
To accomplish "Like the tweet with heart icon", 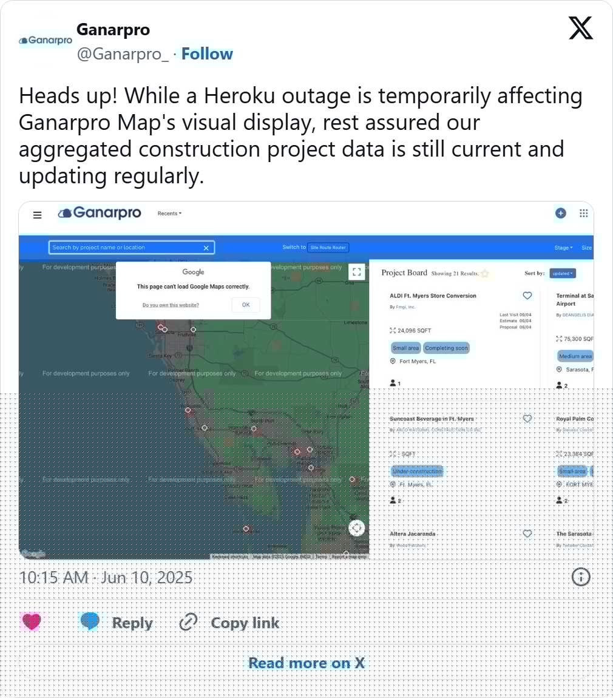I will [x=31, y=622].
